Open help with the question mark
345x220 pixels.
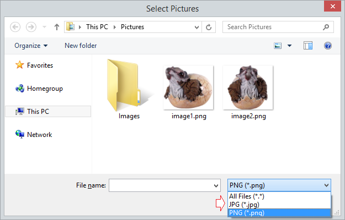point(328,46)
